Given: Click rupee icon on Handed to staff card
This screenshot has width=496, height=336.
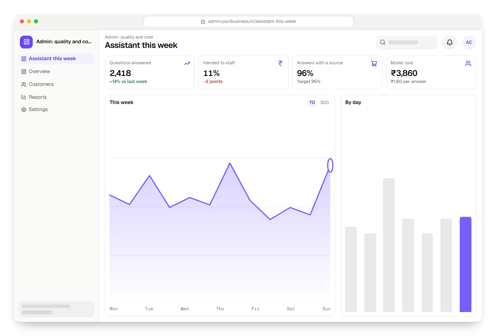Looking at the screenshot, I should coord(280,63).
